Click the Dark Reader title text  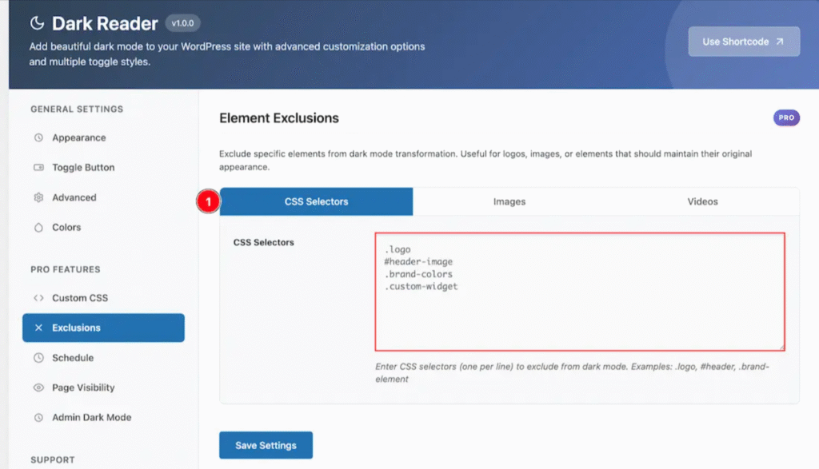point(105,23)
